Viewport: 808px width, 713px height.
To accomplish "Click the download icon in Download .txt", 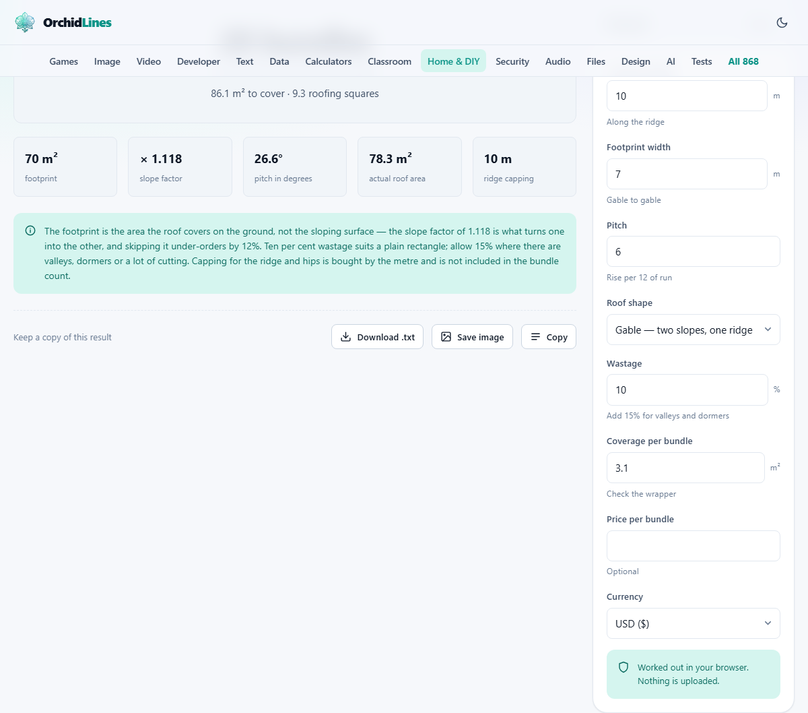I will (345, 337).
